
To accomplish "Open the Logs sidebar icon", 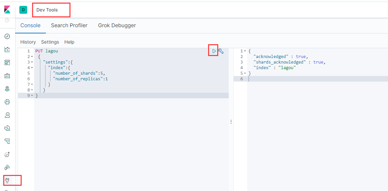I will click(7, 128).
